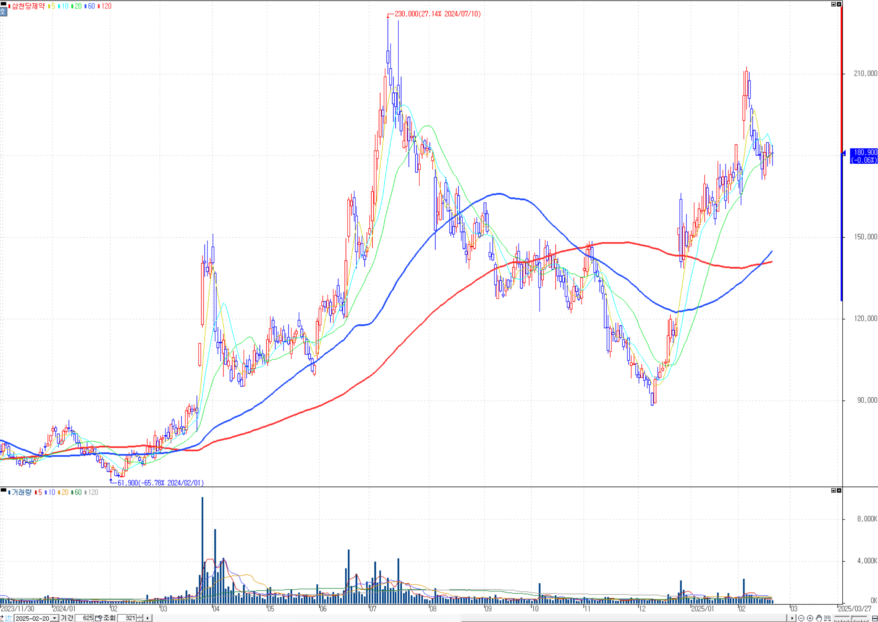This screenshot has width=878, height=622.
Task: Click the orange 20 volume average legend
Action: point(64,492)
